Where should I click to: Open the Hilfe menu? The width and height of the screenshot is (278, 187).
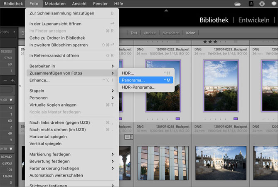(118, 4)
